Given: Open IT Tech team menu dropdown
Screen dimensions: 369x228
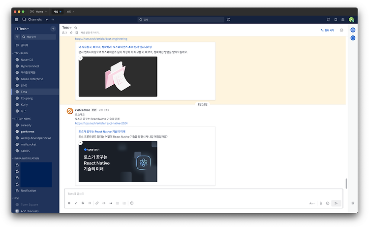Looking at the screenshot, I should tap(22, 29).
